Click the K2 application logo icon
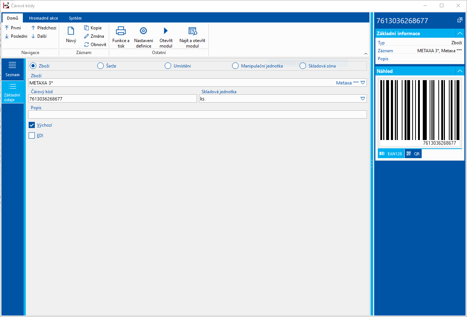The width and height of the screenshot is (467, 317). click(6, 5)
